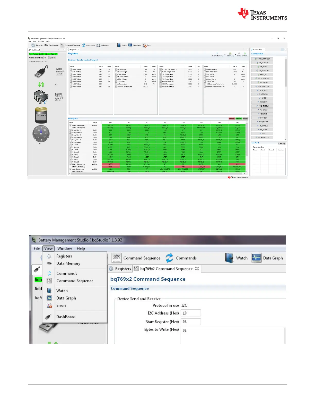
Task: Open Commands in the bqStudio 1.3.101 toolbar
Action: (89, 45)
